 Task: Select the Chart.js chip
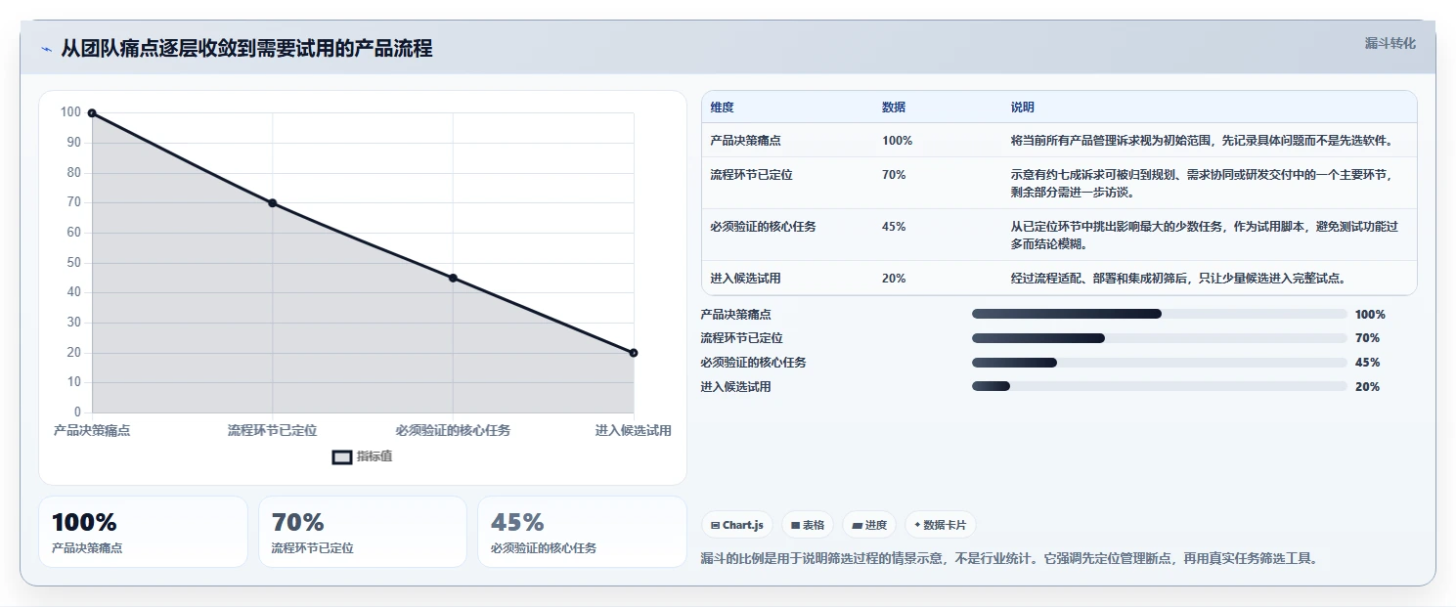(x=737, y=525)
